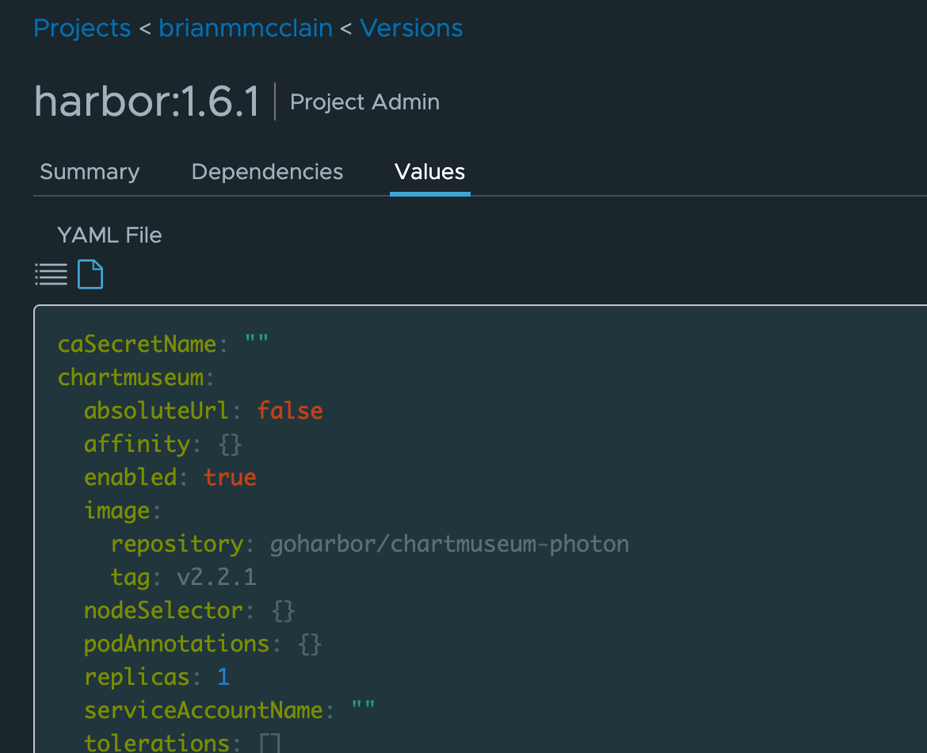Click the harbor:1.6.1 page title
The width and height of the screenshot is (927, 753).
click(x=147, y=102)
